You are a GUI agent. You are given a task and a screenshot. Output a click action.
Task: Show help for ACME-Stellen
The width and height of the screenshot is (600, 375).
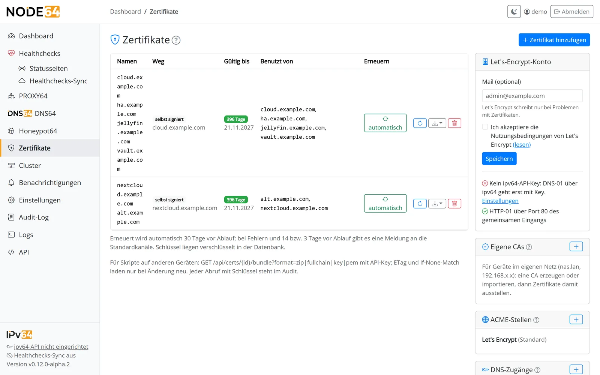pyautogui.click(x=536, y=320)
